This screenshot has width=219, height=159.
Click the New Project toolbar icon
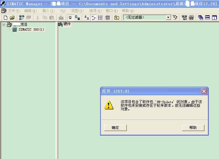(x=5, y=18)
